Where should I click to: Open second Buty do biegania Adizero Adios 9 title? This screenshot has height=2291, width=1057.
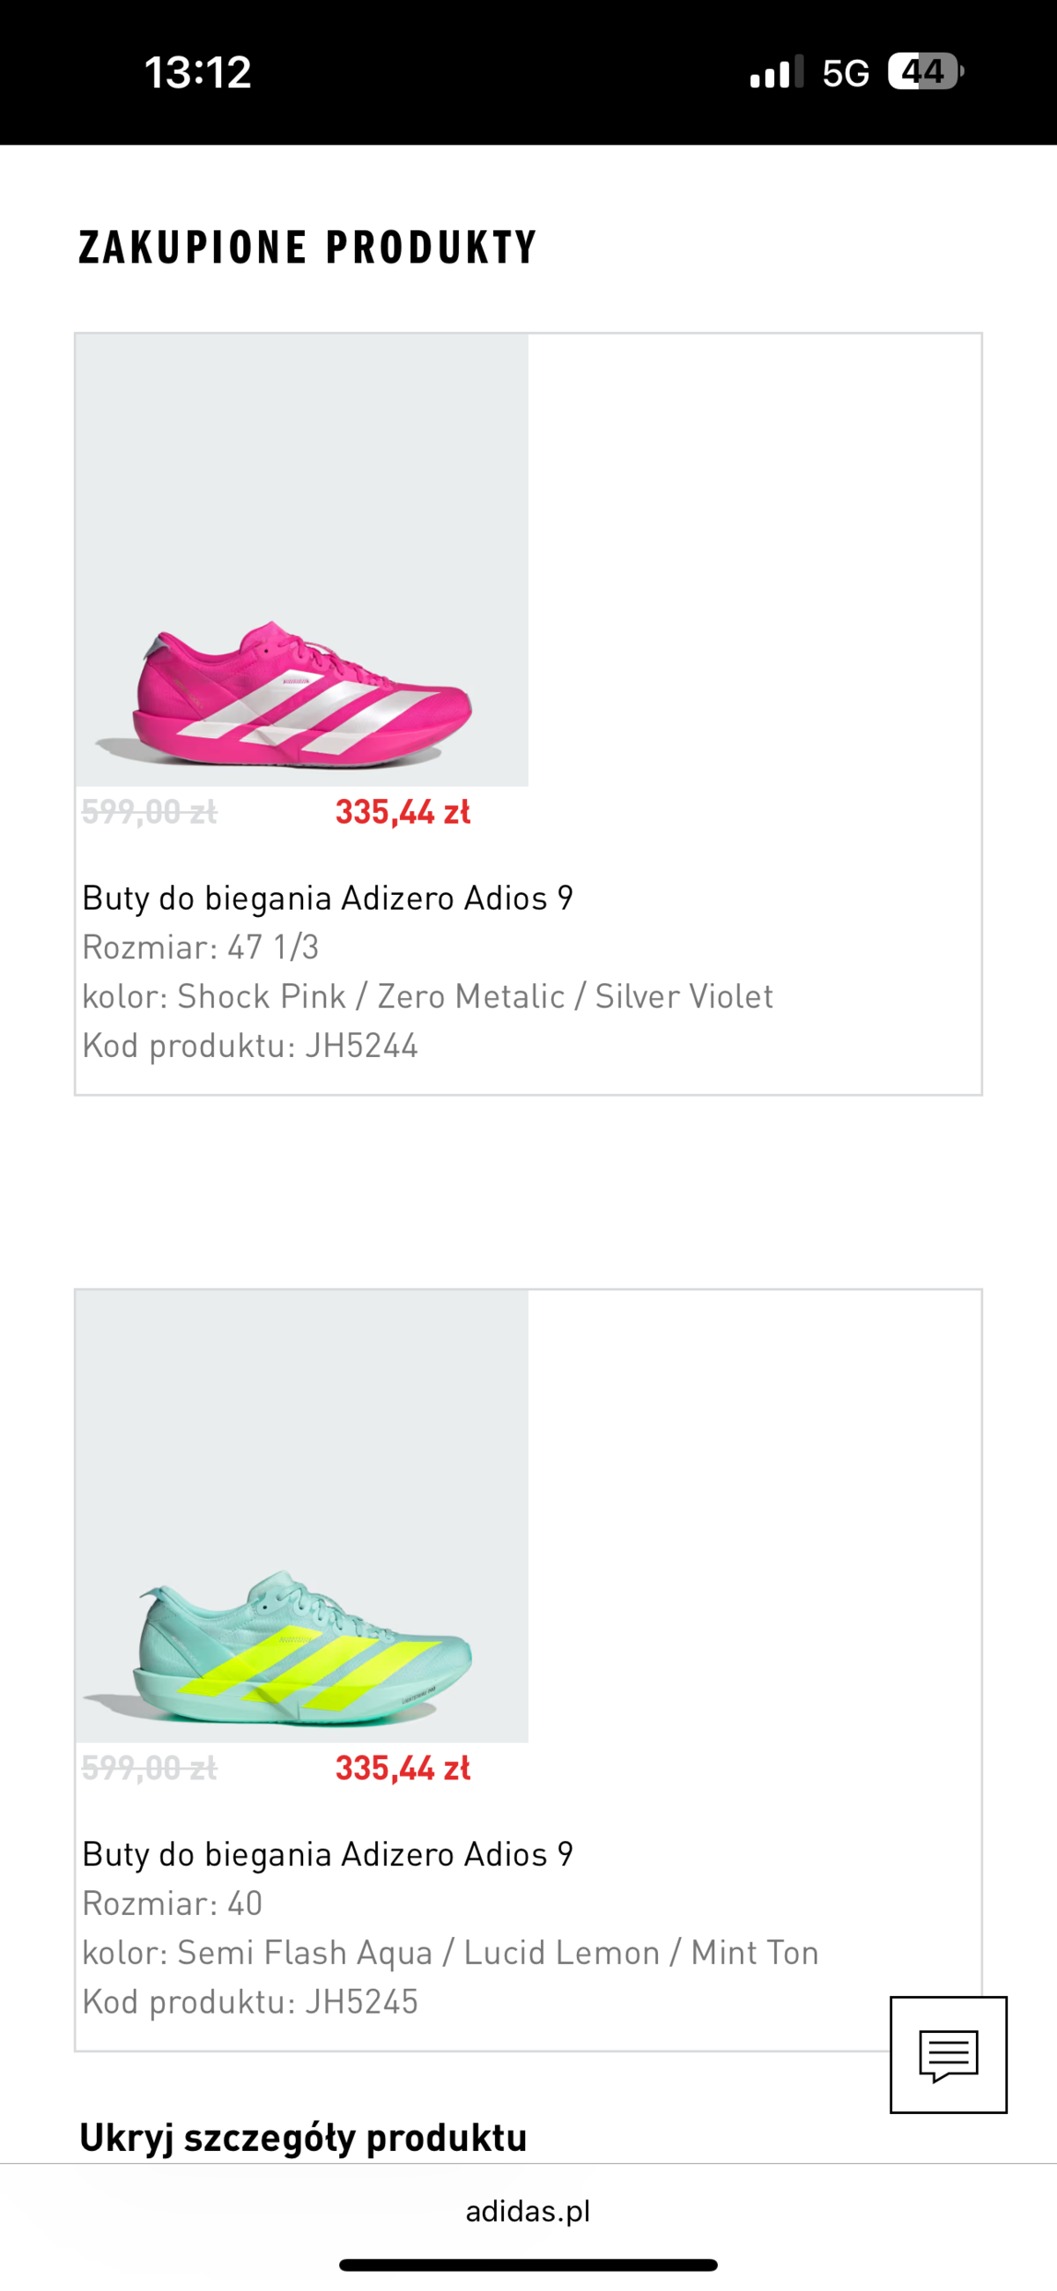(328, 1854)
